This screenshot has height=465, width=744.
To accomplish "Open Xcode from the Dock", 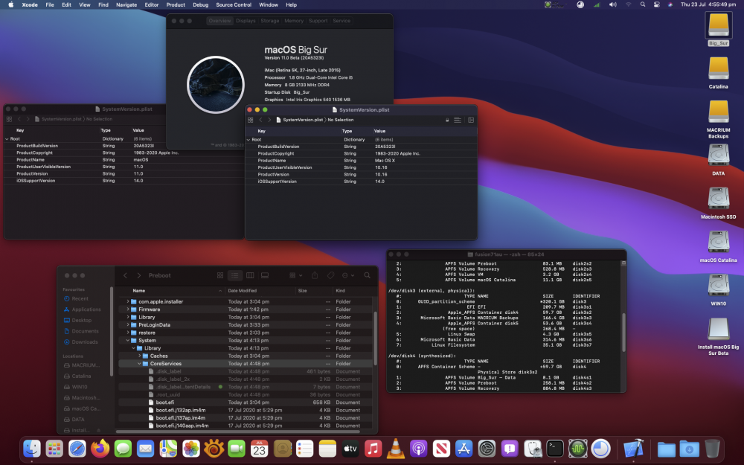I will (x=633, y=449).
